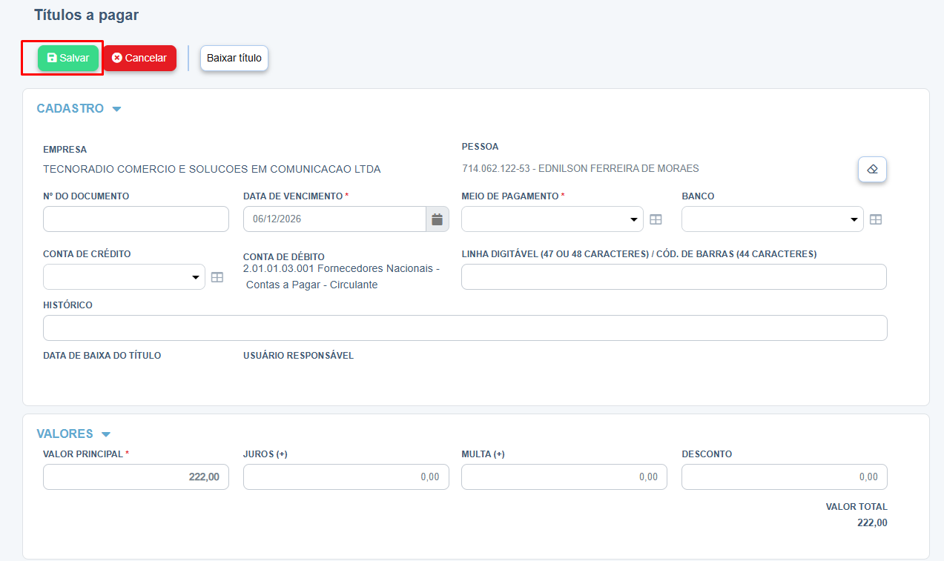The height and width of the screenshot is (561, 944).
Task: Click the Juros (+) amount field
Action: point(346,477)
